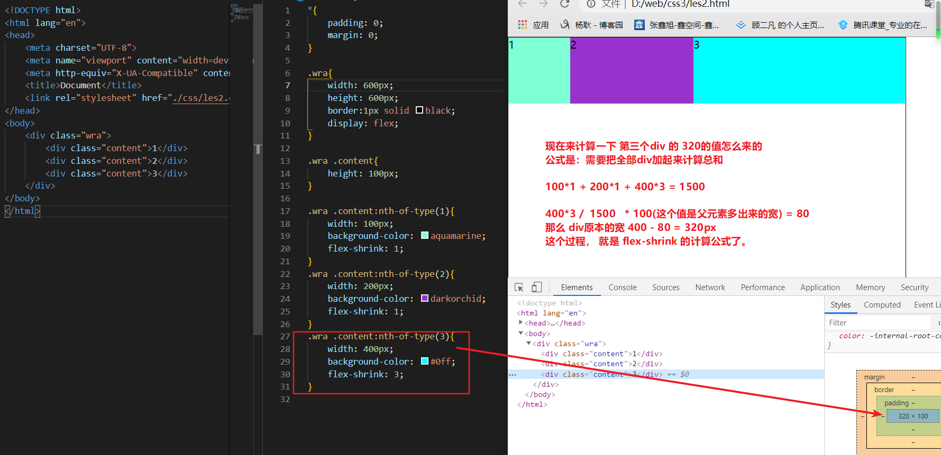Open site info icon in address bar
Screen dimensions: 941x455
tap(591, 4)
